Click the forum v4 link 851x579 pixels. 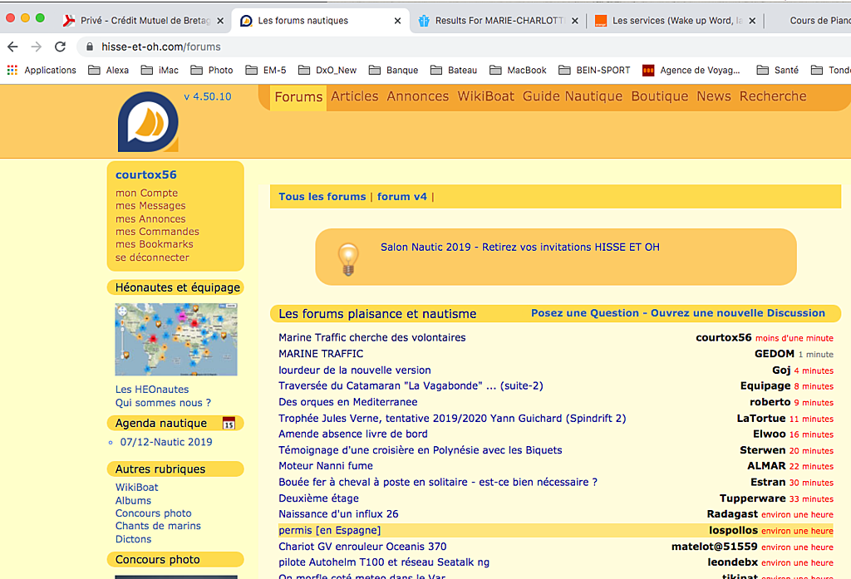pyautogui.click(x=402, y=196)
